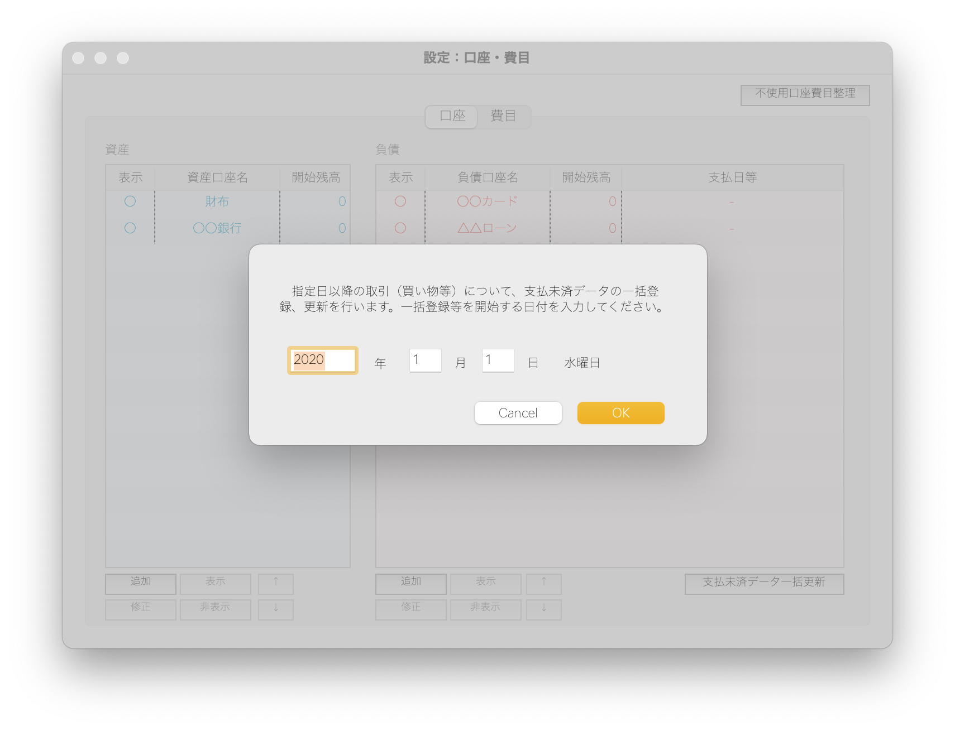Viewport: 955px width, 731px height.
Task: Click the 〇〇カード starting balance value 0
Action: tap(612, 201)
